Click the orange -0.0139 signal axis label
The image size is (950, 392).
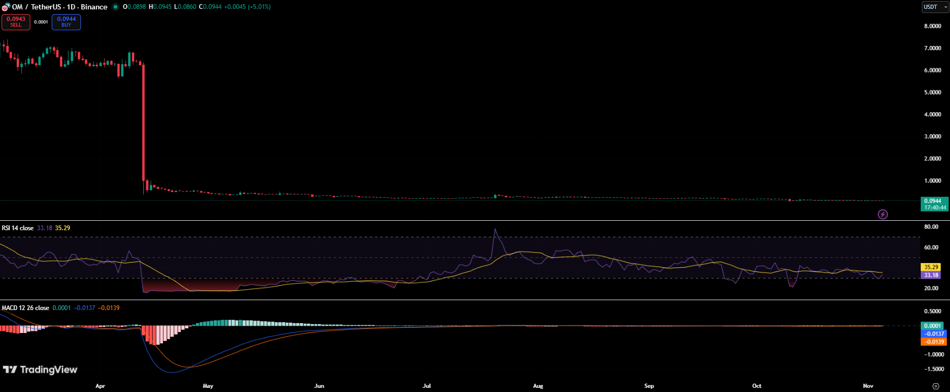click(933, 342)
